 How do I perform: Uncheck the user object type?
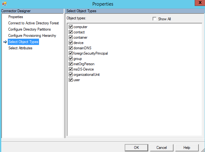coord(71,80)
